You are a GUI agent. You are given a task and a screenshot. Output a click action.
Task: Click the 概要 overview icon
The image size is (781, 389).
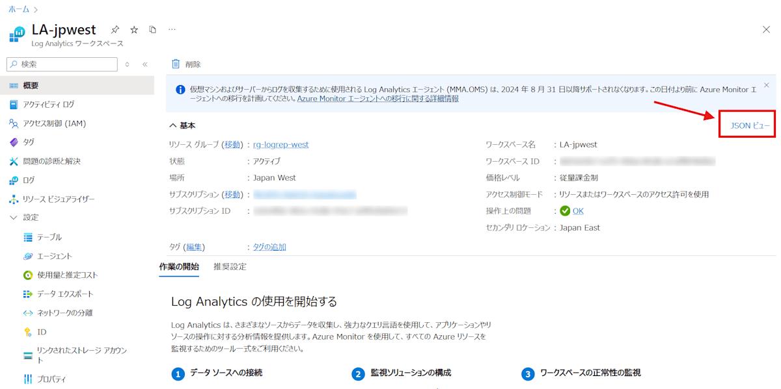(14, 86)
